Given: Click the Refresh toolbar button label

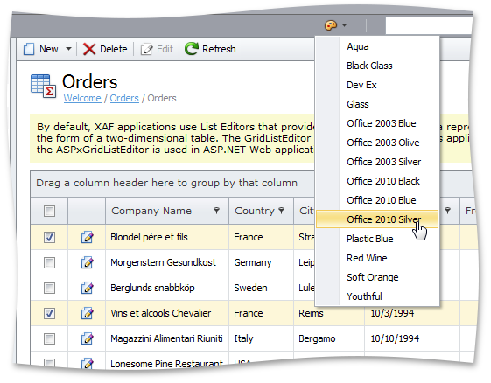Looking at the screenshot, I should click(219, 49).
